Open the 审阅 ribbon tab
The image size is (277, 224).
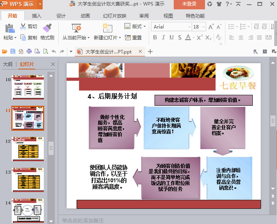coord(144,16)
